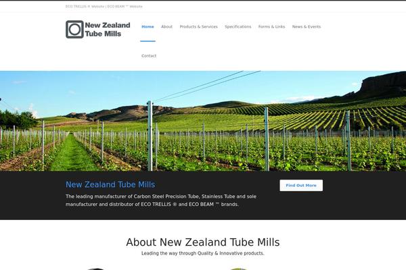The height and width of the screenshot is (270, 406).
Task: Open the green circular icon below About section
Action: (x=238, y=269)
